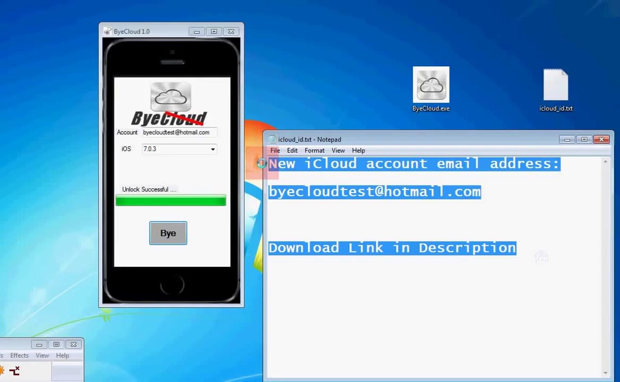The width and height of the screenshot is (620, 382).
Task: Close the bottom-left Effects window
Action: [74, 344]
